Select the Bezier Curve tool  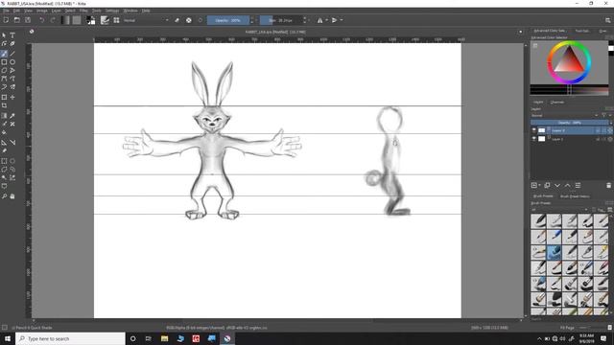4,79
